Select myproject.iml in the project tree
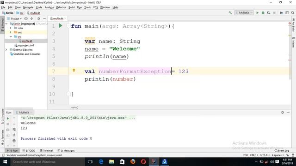The image size is (296, 166). pos(26,45)
